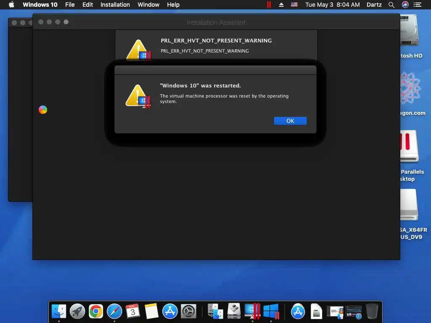
Task: Open Finder from the Dock
Action: 59,311
